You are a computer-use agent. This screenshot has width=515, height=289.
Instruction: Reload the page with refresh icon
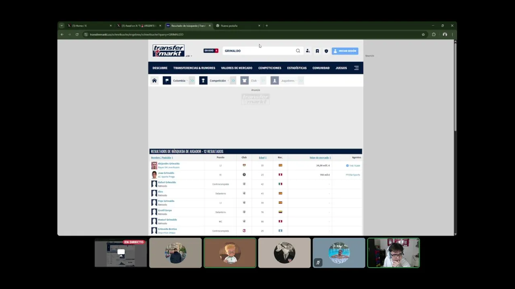coord(77,35)
